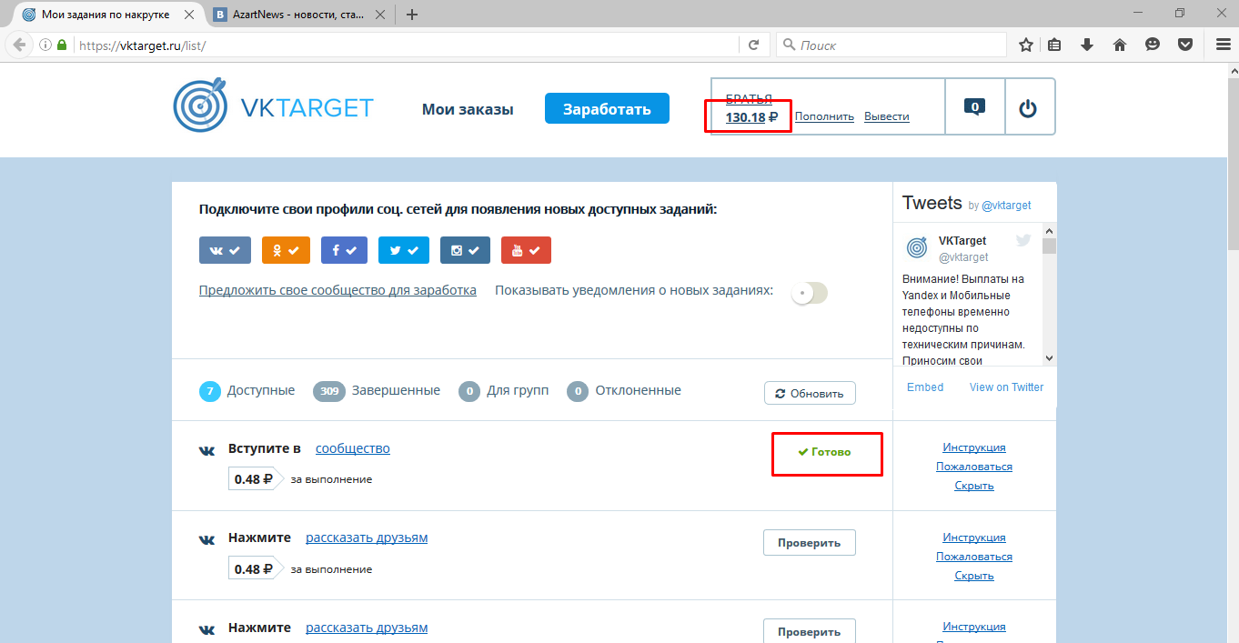Click the browser back arrow
Viewport: 1239px width, 643px height.
click(19, 45)
